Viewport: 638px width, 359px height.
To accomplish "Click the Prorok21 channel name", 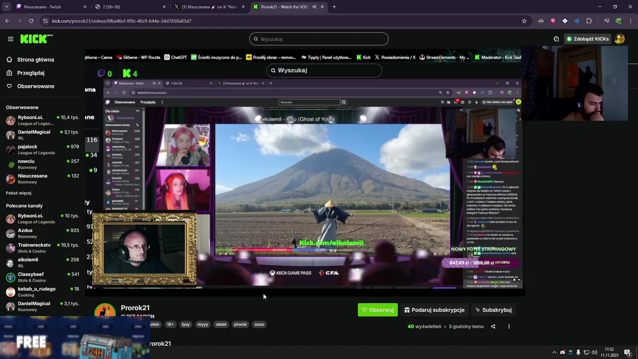I will pyautogui.click(x=135, y=308).
